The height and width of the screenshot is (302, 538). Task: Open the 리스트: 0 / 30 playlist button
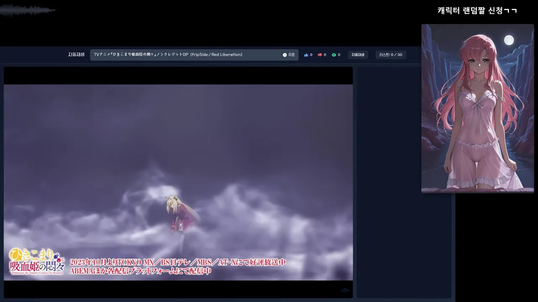tap(390, 55)
